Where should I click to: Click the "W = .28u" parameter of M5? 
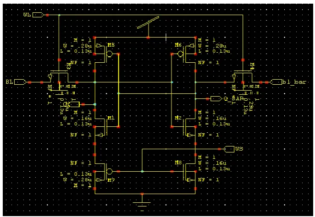point(77,46)
